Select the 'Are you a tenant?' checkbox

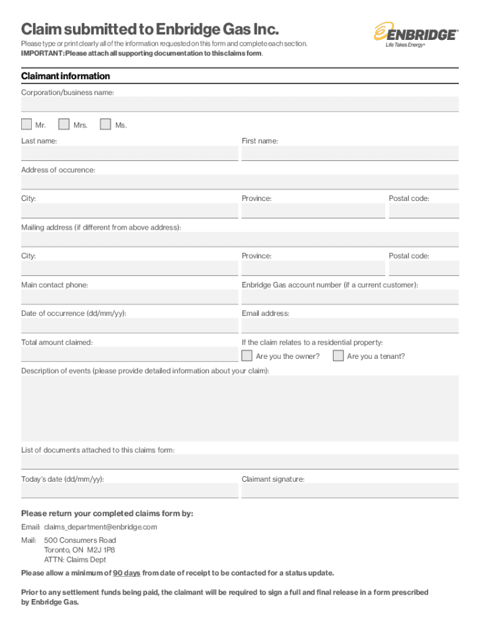point(338,356)
